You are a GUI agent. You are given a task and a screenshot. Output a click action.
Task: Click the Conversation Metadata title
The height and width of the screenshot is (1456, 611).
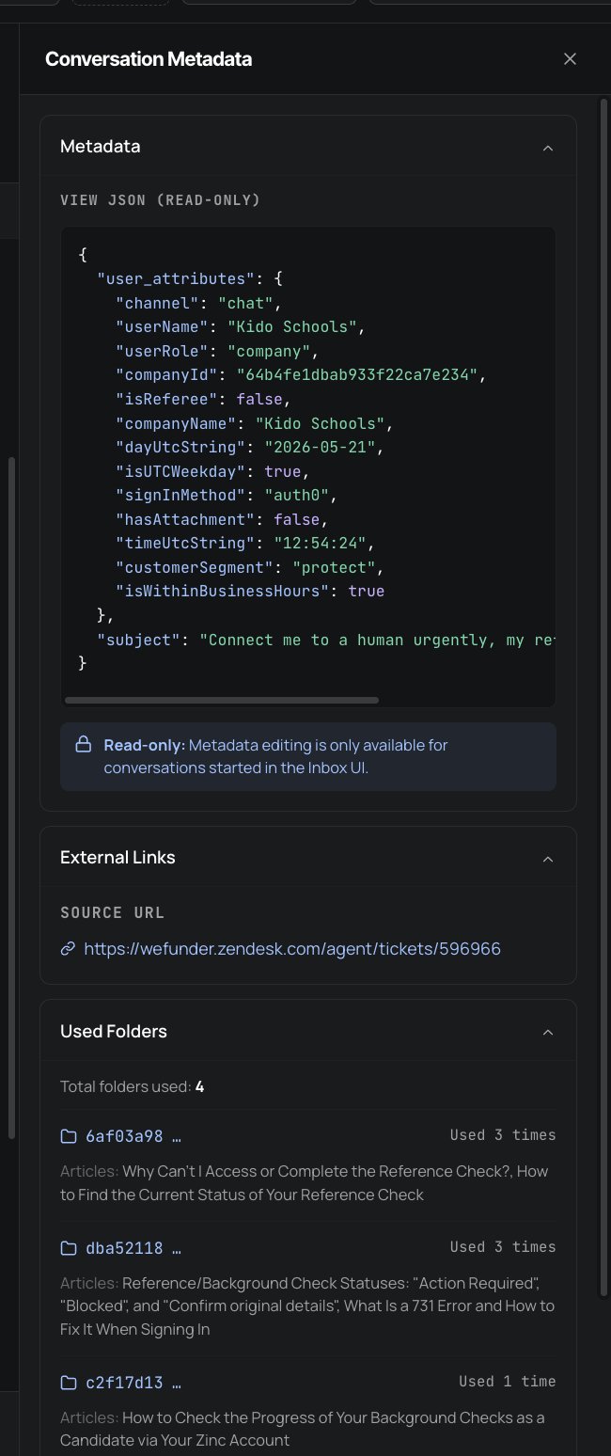click(x=149, y=59)
